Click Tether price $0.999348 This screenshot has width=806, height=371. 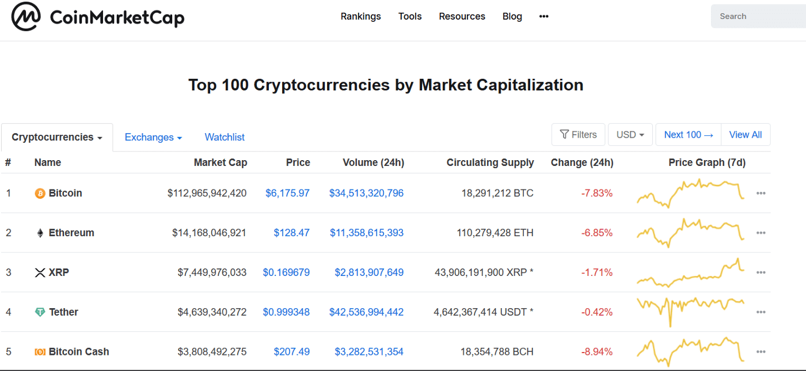pos(286,312)
